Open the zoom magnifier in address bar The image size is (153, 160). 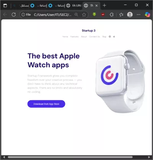point(76,15)
